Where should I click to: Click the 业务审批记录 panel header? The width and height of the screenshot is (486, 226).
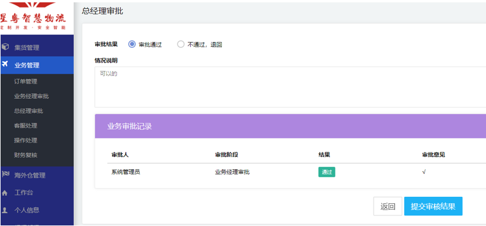[x=290, y=126]
